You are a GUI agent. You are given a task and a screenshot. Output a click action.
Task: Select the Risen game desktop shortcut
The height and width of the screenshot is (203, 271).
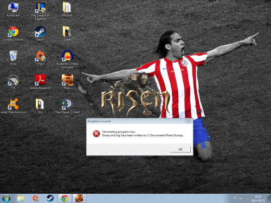coord(67,82)
